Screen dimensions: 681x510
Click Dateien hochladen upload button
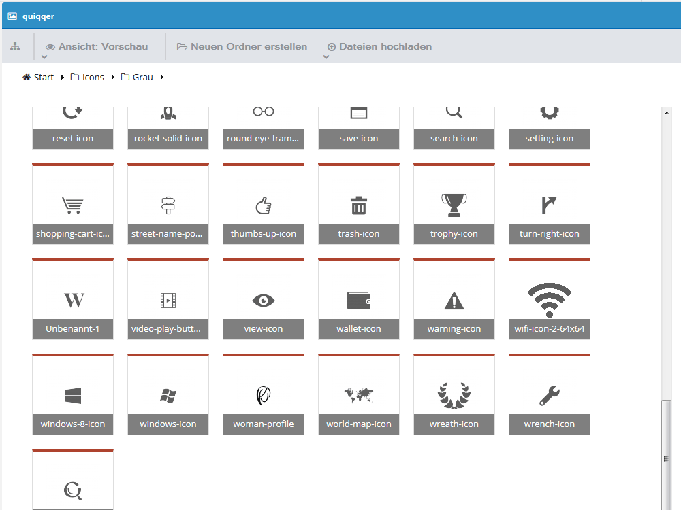pyautogui.click(x=379, y=46)
